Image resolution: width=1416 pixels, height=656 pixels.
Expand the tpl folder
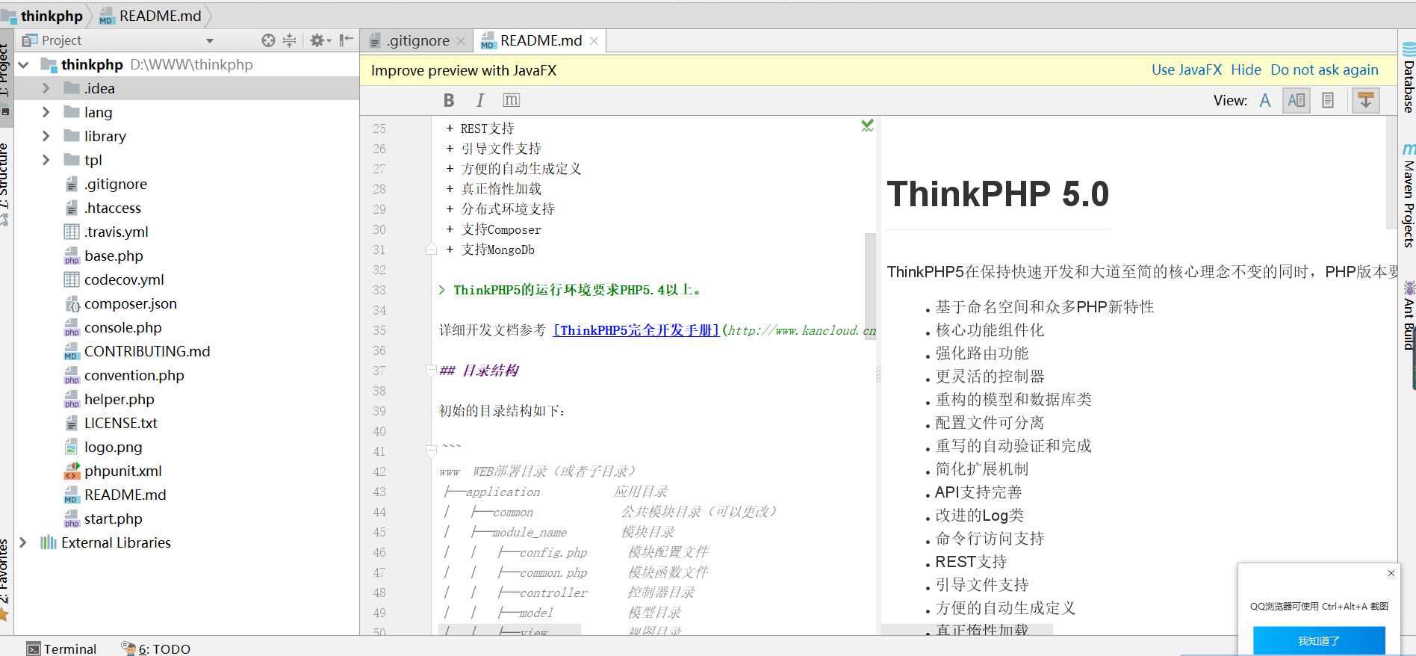click(46, 160)
